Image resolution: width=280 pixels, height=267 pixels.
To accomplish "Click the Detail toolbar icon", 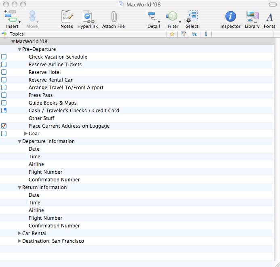I will [152, 16].
